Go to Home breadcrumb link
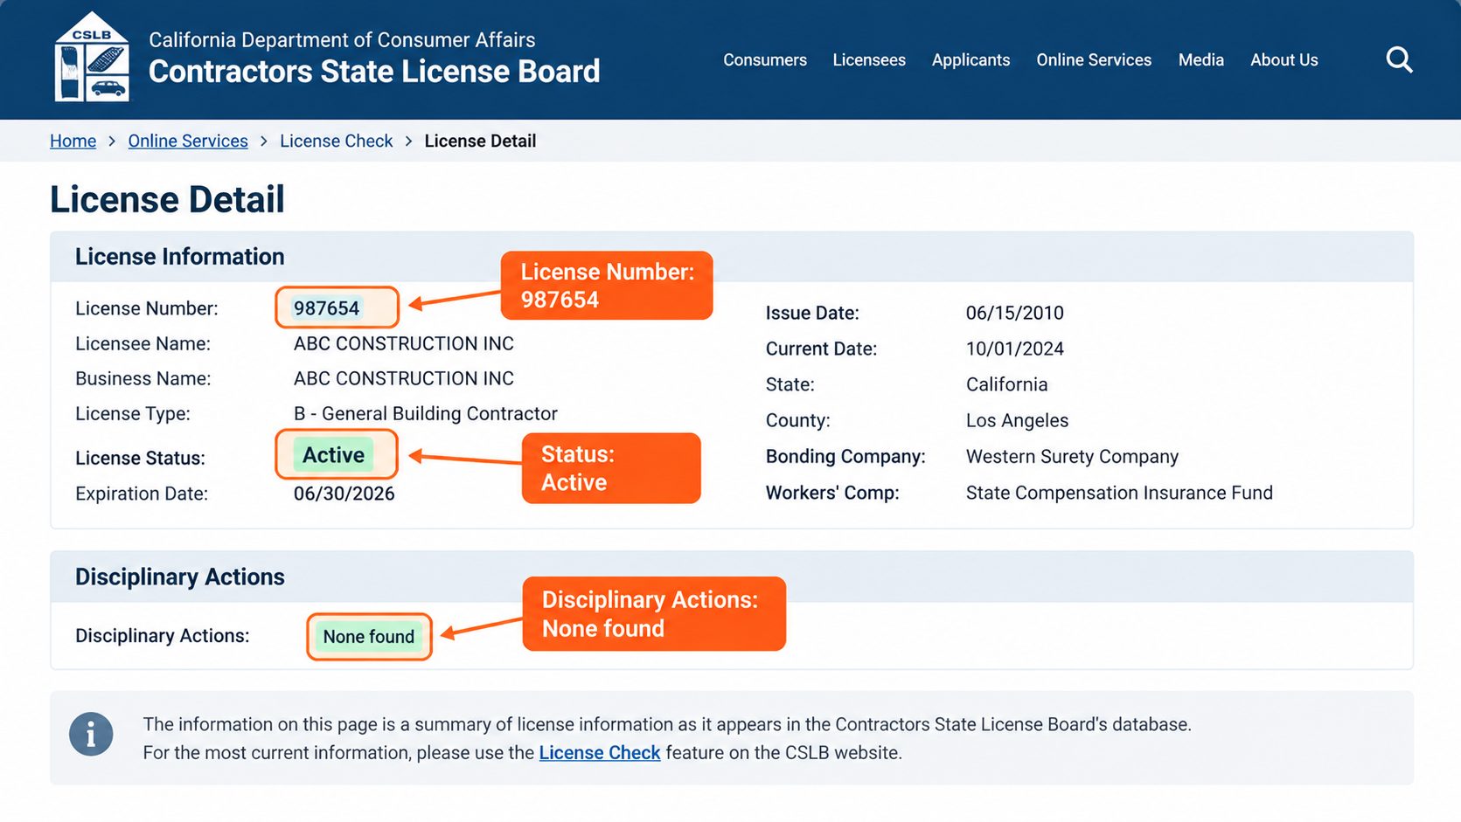Viewport: 1461px width, 822px height. (73, 141)
